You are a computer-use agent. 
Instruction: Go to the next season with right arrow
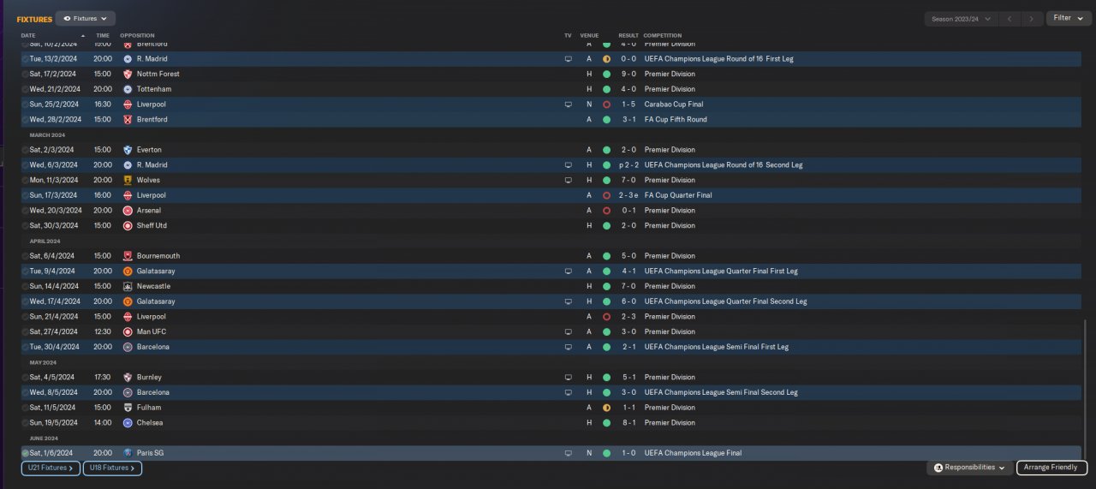pyautogui.click(x=1033, y=18)
